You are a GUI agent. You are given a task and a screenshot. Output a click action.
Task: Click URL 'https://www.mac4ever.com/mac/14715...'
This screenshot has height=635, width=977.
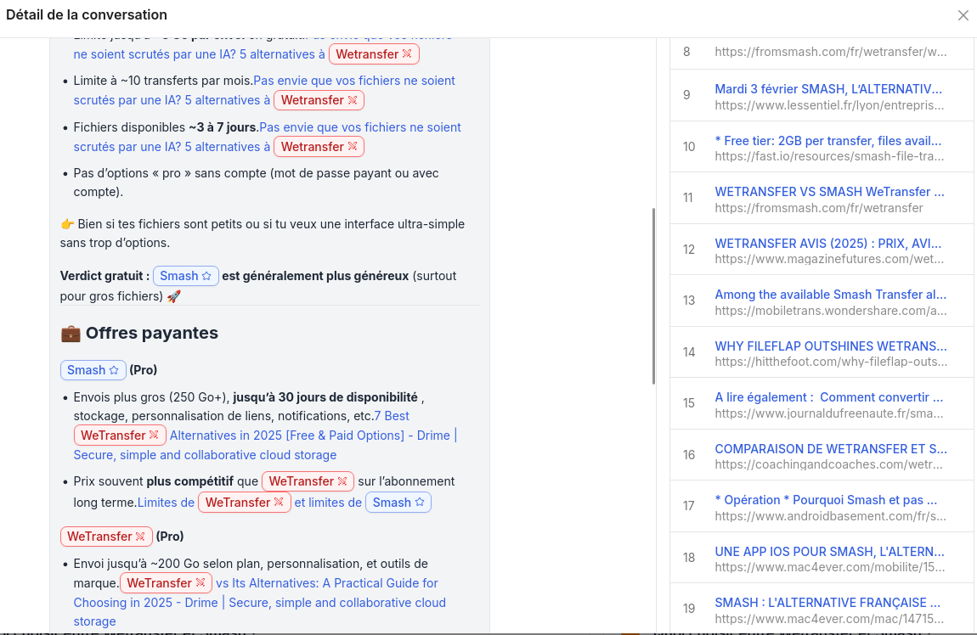829,619
